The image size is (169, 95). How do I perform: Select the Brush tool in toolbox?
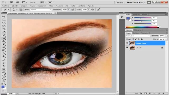click(4, 38)
